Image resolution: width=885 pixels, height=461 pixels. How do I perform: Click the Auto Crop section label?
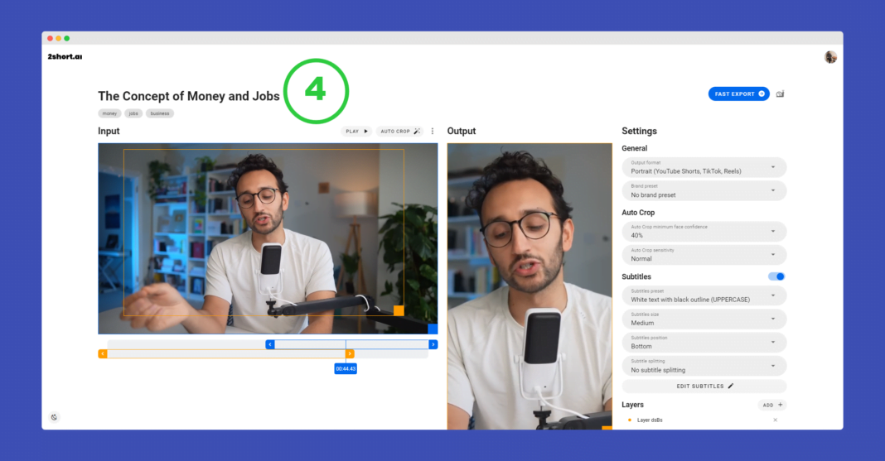(x=638, y=213)
